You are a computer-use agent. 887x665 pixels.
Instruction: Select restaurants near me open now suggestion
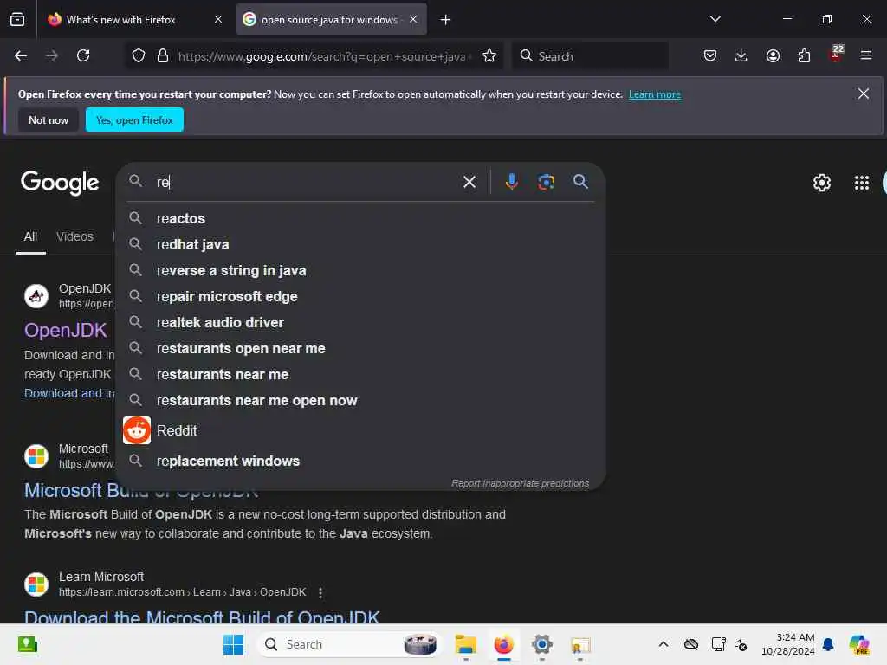(x=360, y=400)
